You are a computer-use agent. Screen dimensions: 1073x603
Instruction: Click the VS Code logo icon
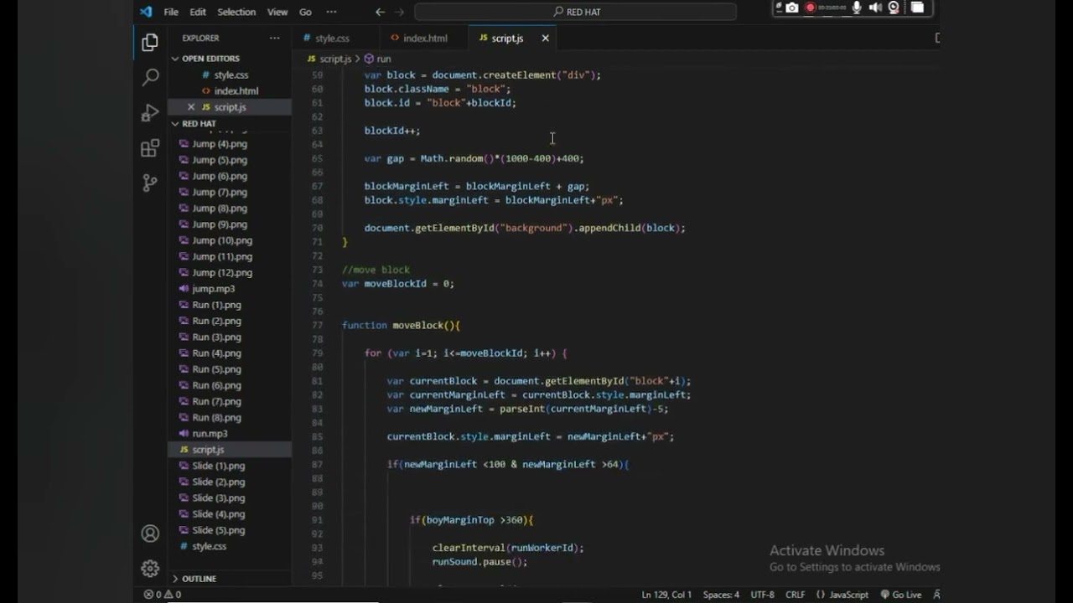[x=146, y=12]
